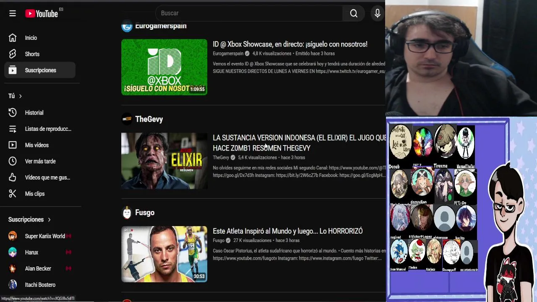Activate voice search microphone
This screenshot has height=302, width=537.
point(378,13)
